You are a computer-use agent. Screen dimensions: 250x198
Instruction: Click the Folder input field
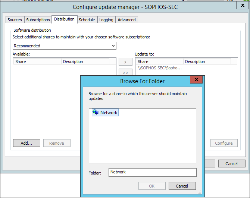[152, 172]
